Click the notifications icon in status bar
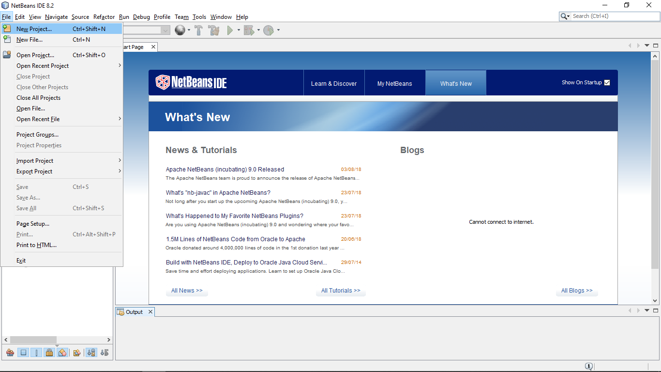 pos(589,367)
